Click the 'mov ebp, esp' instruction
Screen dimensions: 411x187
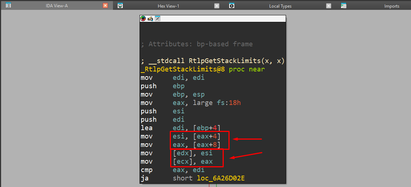click(x=172, y=94)
